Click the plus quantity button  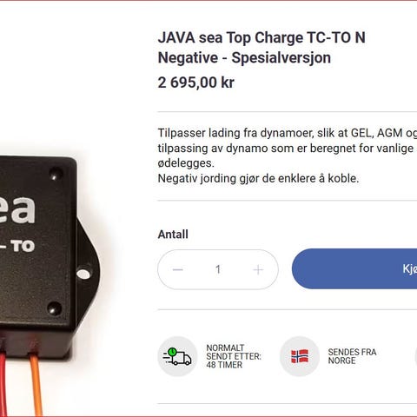click(x=258, y=270)
